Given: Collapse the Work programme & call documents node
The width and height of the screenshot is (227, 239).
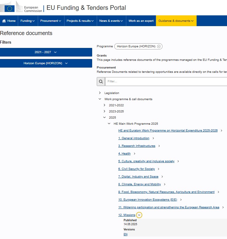Looking at the screenshot, I should point(100,99).
